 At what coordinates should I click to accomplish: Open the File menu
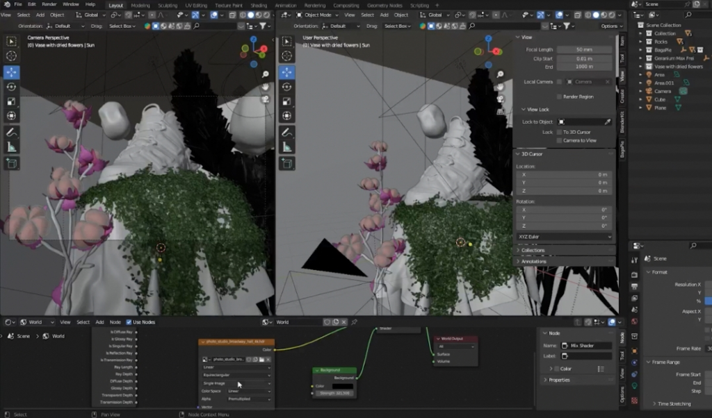(17, 5)
